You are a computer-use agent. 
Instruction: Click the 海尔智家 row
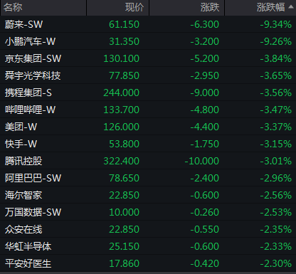pos(148,195)
